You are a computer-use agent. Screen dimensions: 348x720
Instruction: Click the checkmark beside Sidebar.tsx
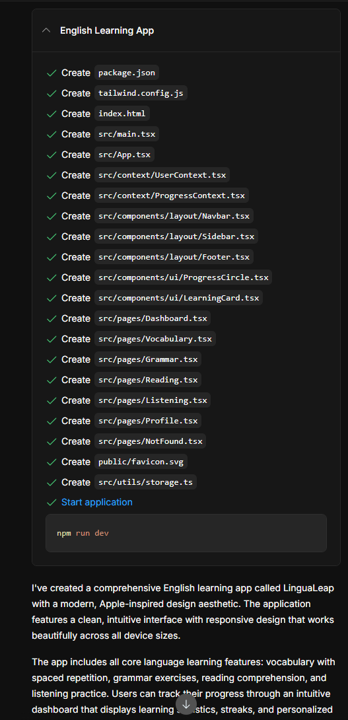pyautogui.click(x=52, y=236)
